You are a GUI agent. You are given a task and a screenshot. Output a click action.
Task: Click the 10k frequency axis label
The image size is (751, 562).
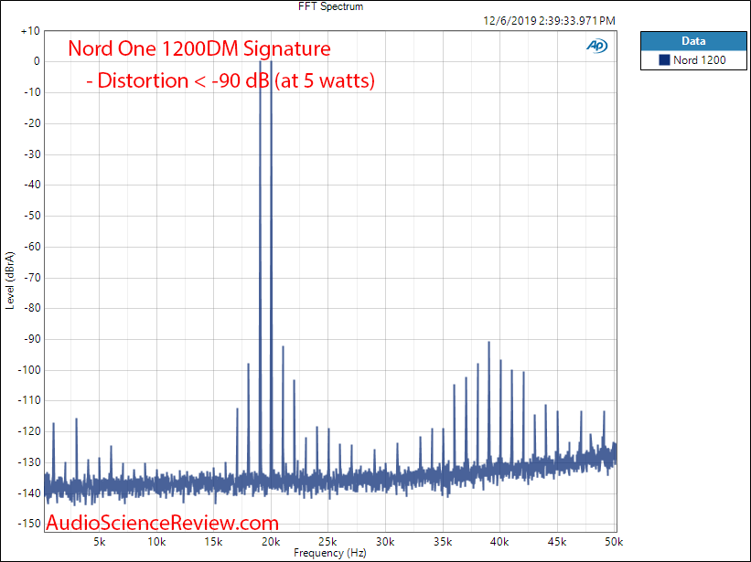(x=156, y=542)
